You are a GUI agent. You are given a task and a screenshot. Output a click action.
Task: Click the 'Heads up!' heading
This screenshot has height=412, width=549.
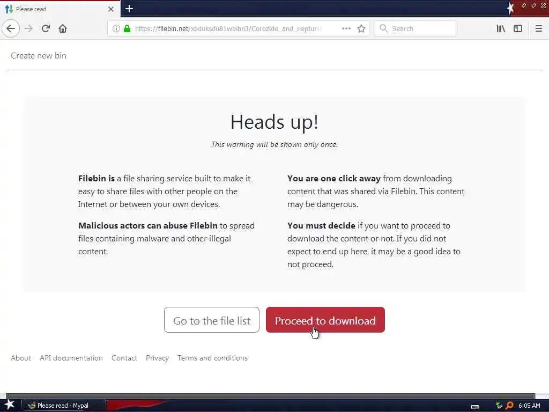[x=274, y=122]
